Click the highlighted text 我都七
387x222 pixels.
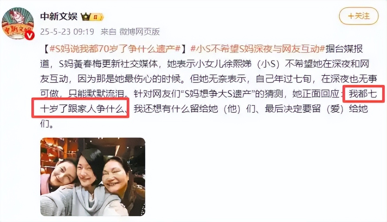(363, 94)
